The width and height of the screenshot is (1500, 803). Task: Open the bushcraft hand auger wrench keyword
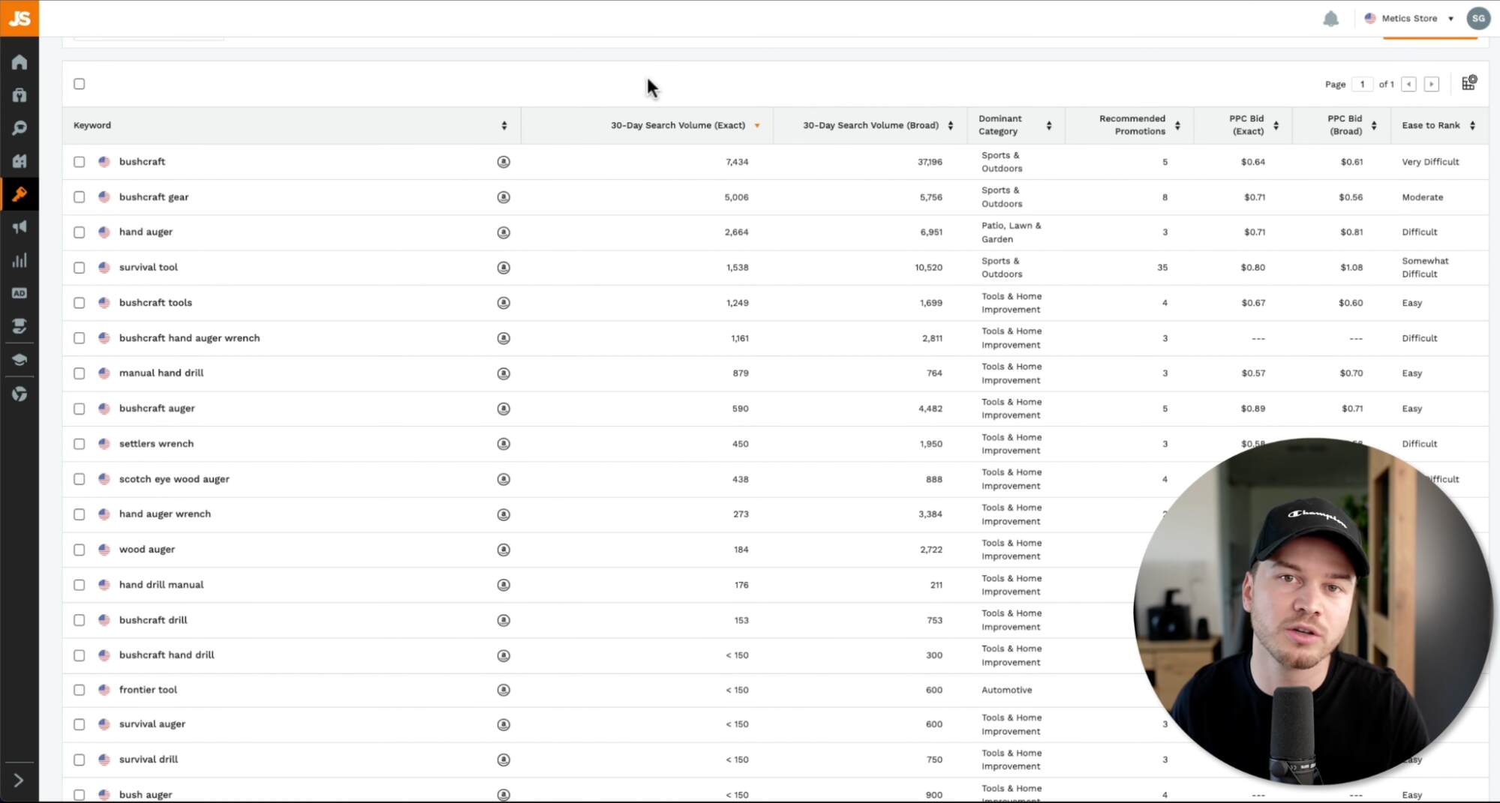(x=189, y=338)
